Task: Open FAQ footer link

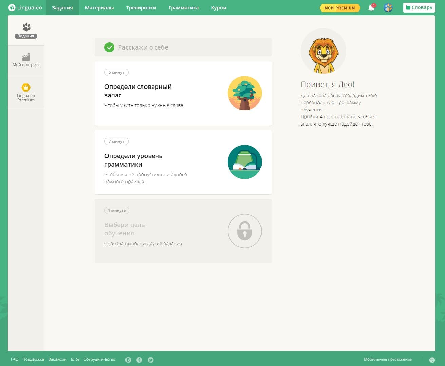Action: tap(15, 359)
